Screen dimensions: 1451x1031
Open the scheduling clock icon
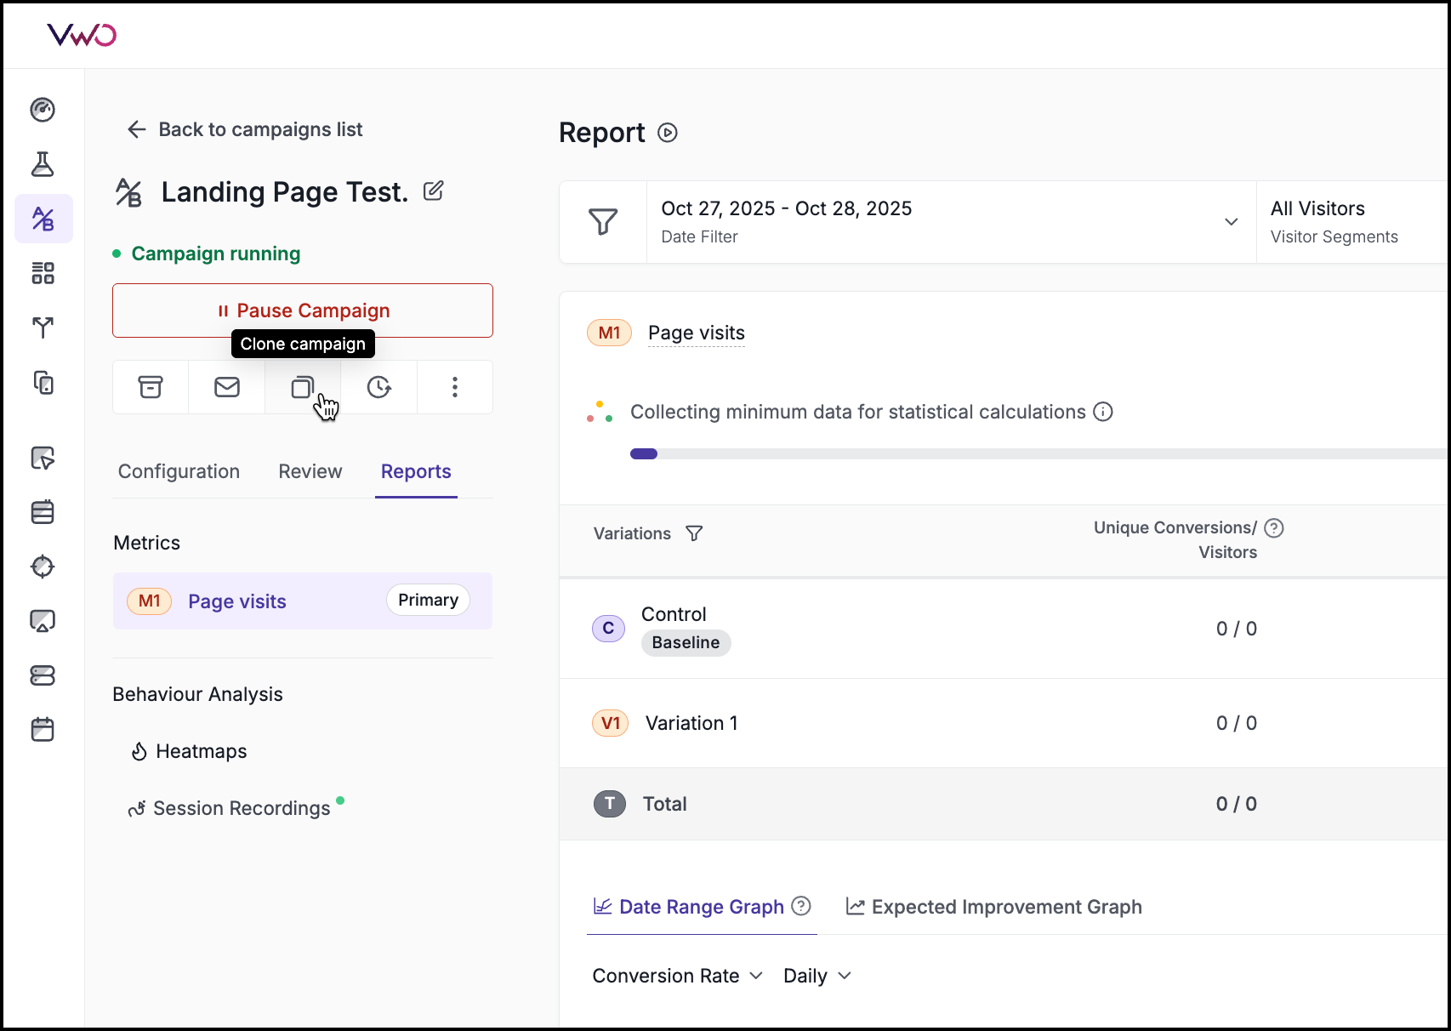pos(378,388)
